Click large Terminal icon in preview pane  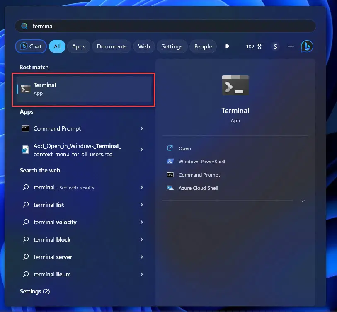point(235,85)
